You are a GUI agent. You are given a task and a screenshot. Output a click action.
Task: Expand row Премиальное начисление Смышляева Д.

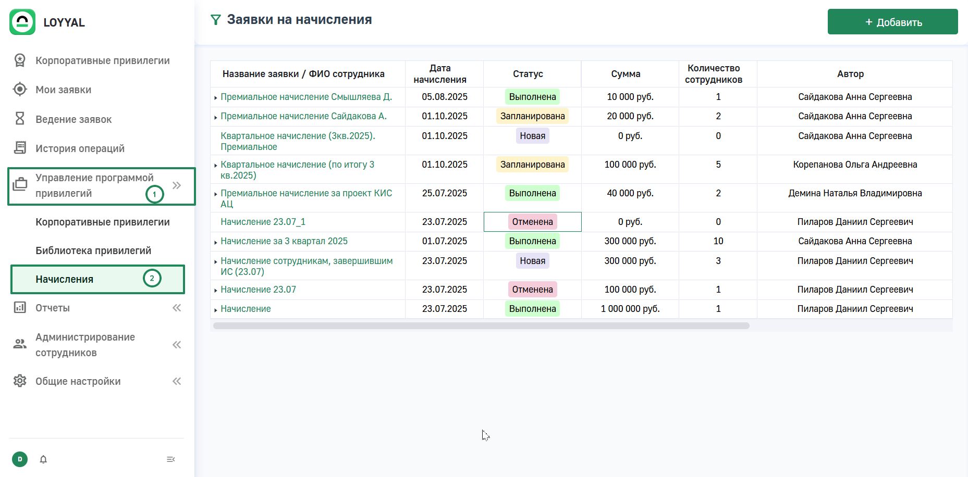(215, 98)
